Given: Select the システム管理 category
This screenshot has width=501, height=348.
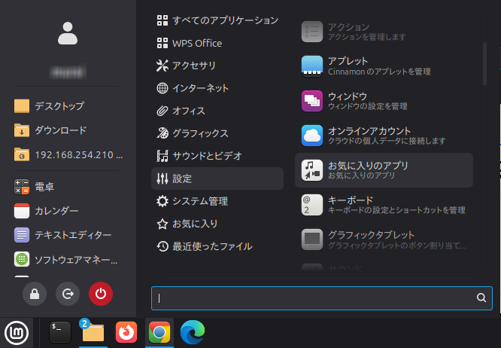Looking at the screenshot, I should pyautogui.click(x=199, y=201).
